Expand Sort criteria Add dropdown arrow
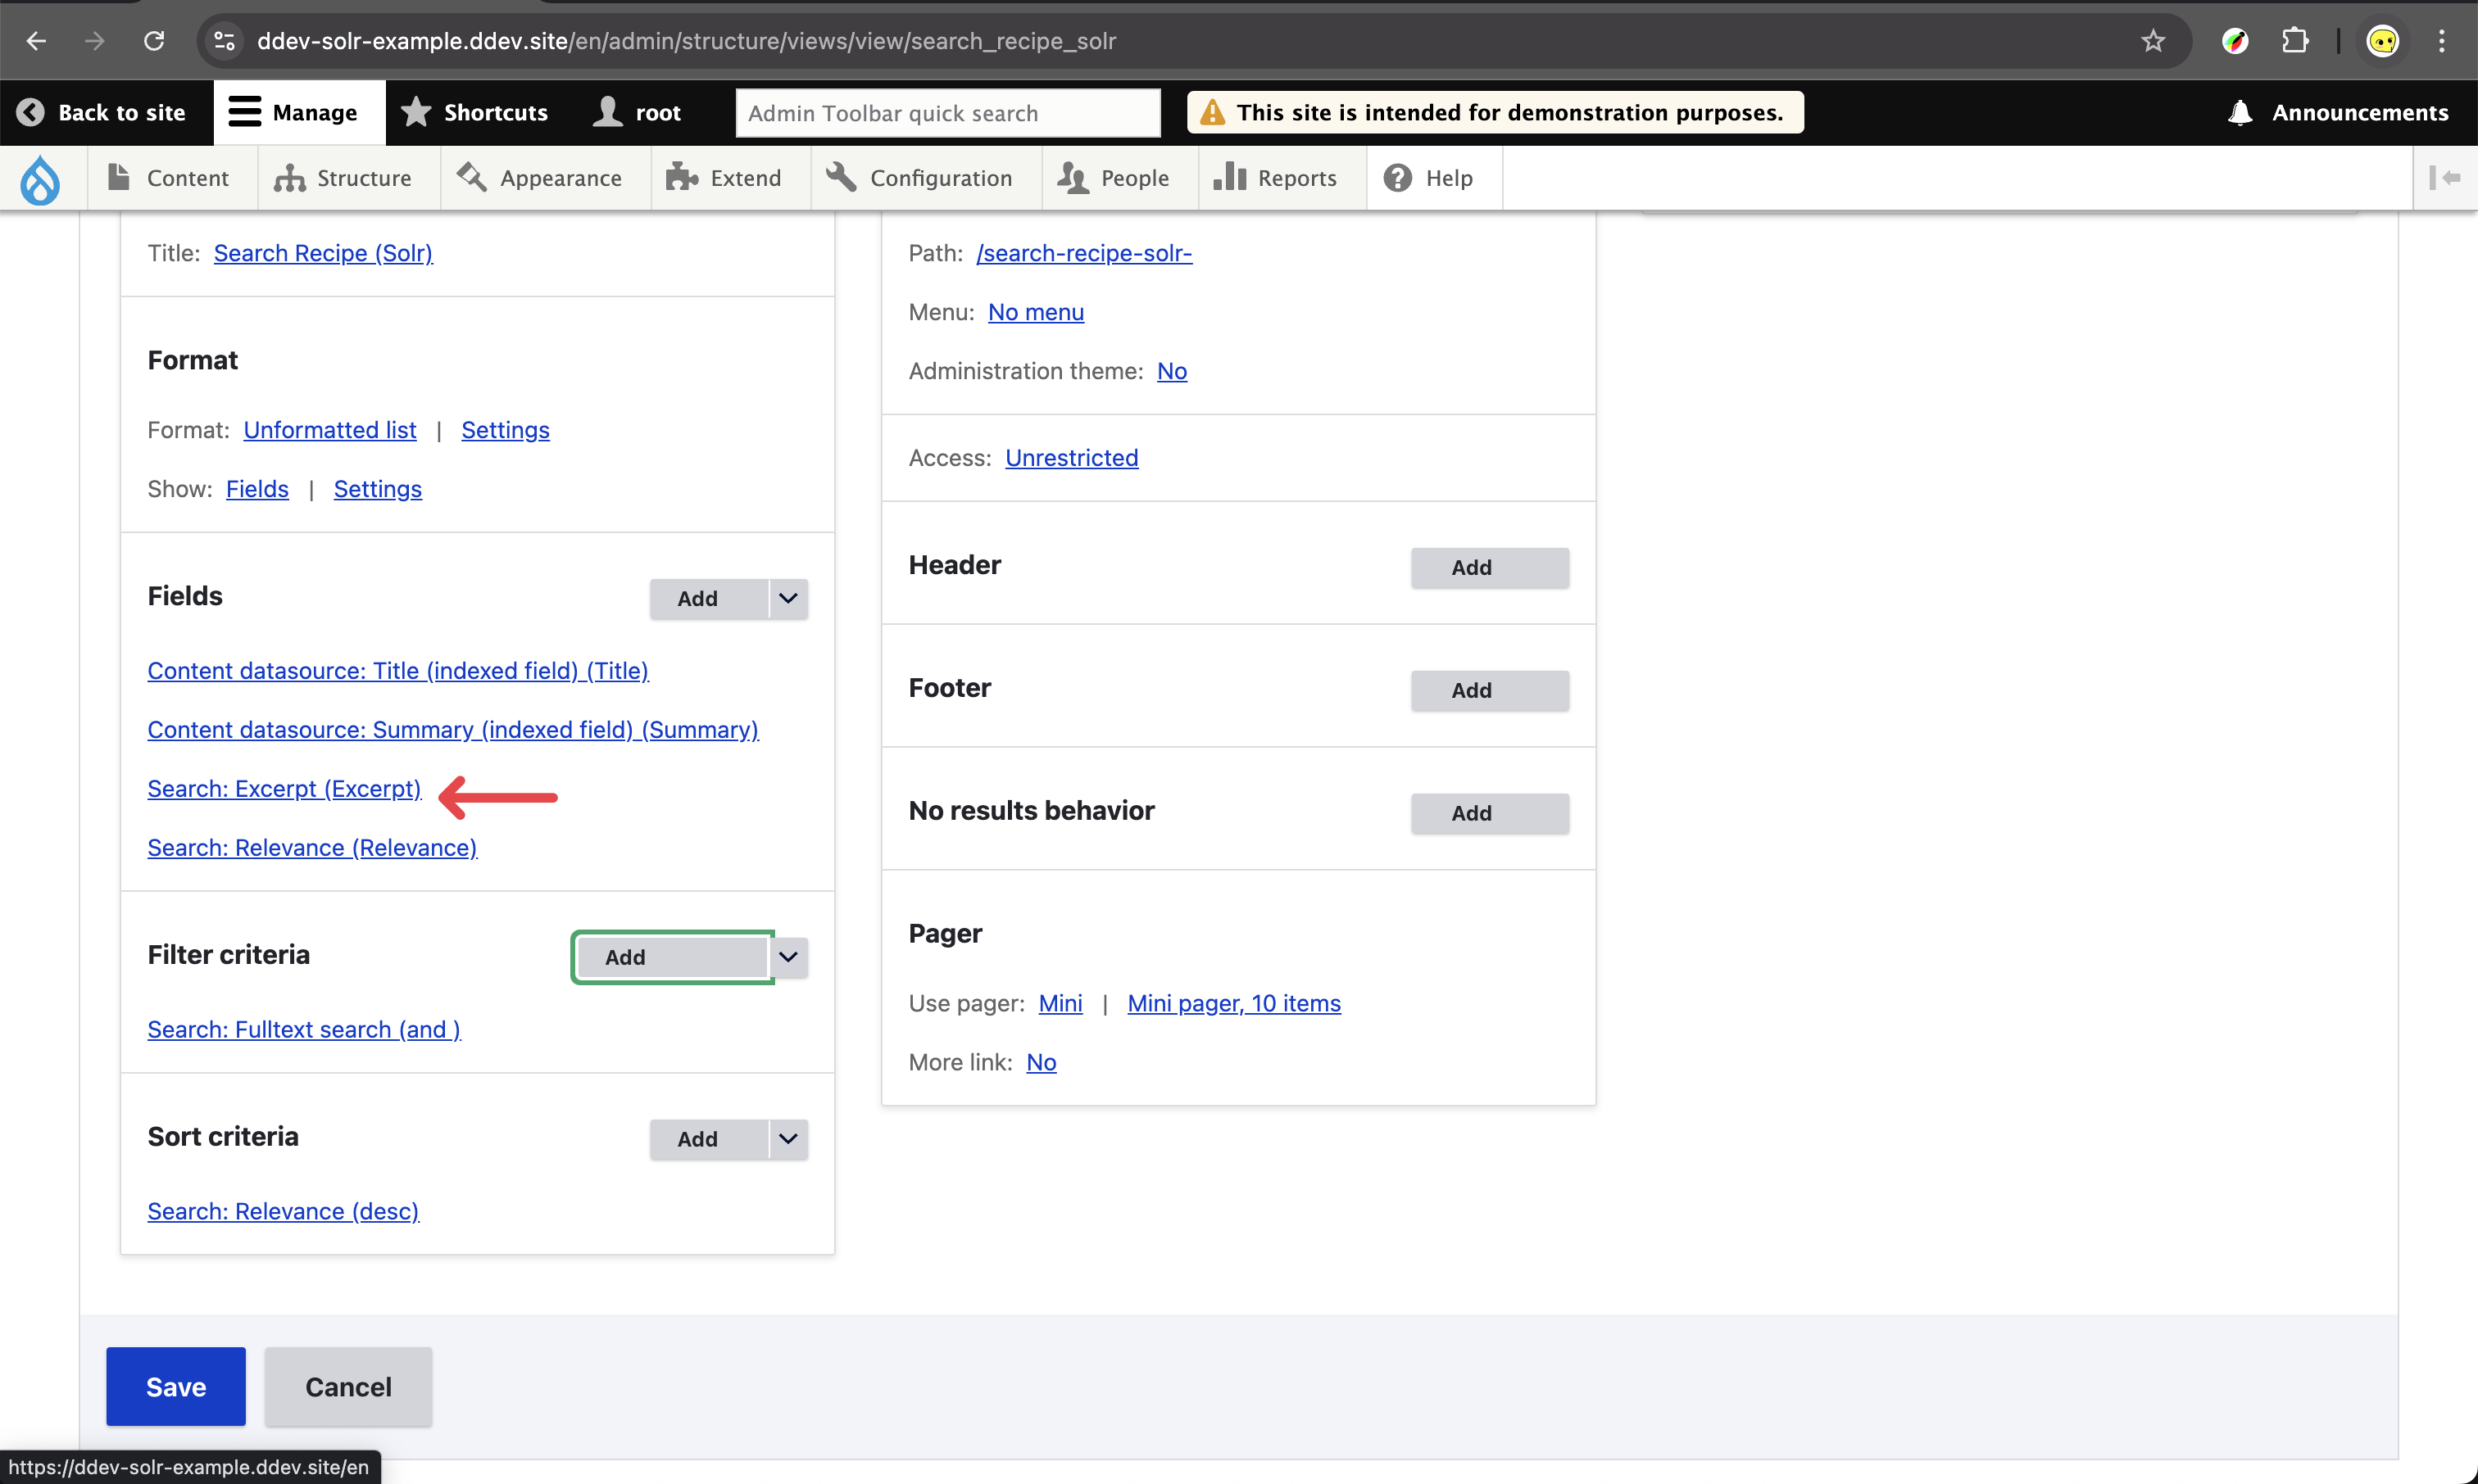Image resolution: width=2478 pixels, height=1484 pixels. pyautogui.click(x=788, y=1139)
